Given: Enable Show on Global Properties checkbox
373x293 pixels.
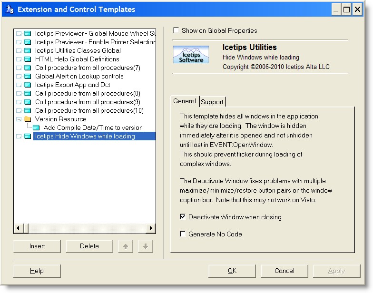Looking at the screenshot, I should [x=176, y=30].
